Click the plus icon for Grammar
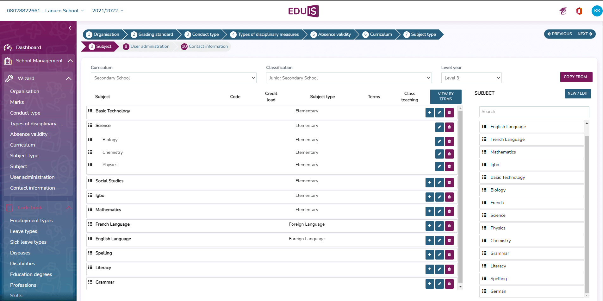603x301 pixels. pyautogui.click(x=429, y=284)
